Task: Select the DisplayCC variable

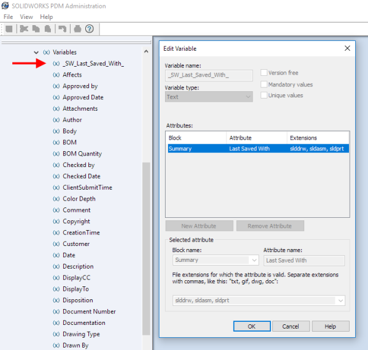Action: (76, 278)
